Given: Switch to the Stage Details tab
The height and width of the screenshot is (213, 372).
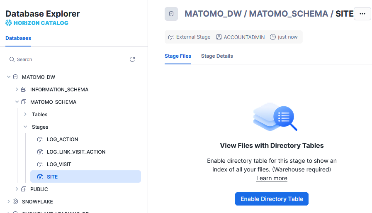Looking at the screenshot, I should pos(217,56).
